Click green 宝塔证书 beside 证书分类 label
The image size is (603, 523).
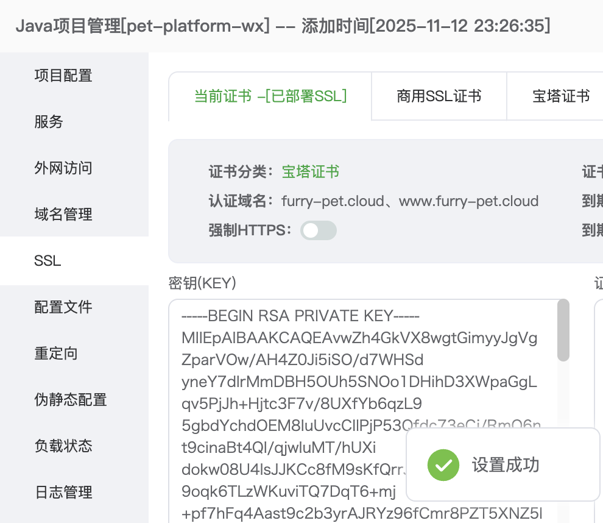tap(311, 172)
